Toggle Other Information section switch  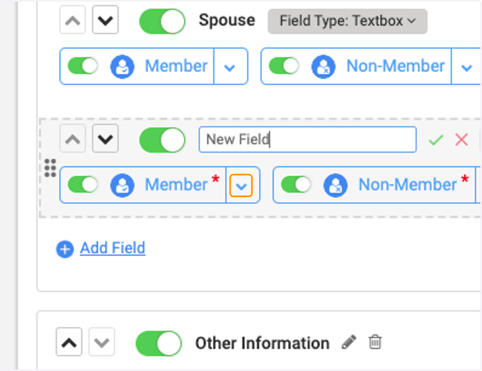pyautogui.click(x=159, y=343)
